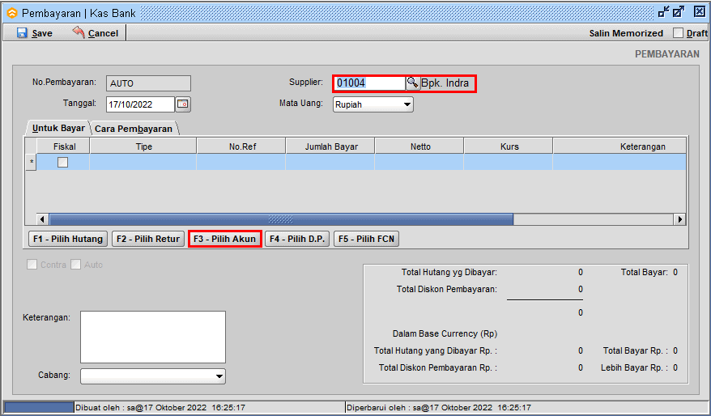Click the Jumlah Bayar cell in first row
This screenshot has width=711, height=416.
tap(330, 162)
